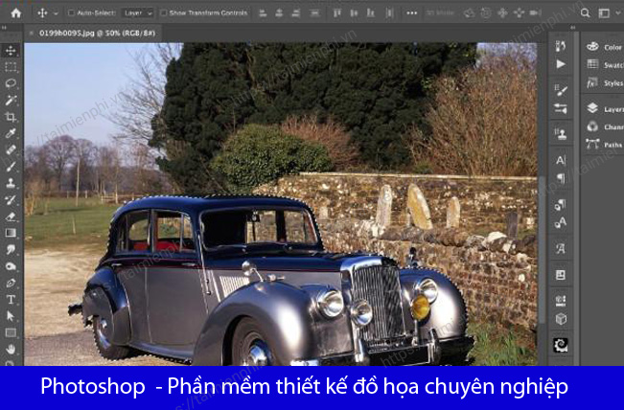Select the History Brush tool
Viewport: 624px width, 410px height.
coord(11,199)
